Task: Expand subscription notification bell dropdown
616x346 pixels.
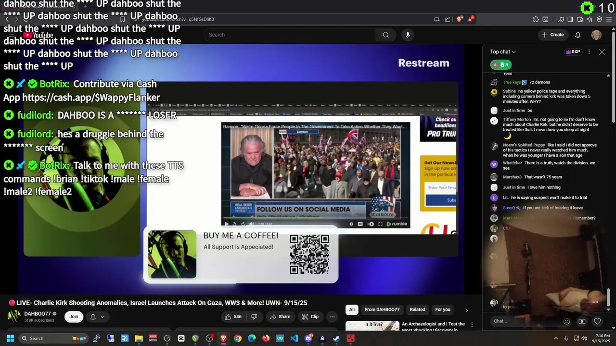Action: point(97,317)
